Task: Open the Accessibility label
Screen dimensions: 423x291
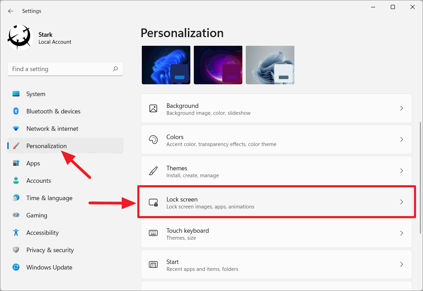Action: click(x=42, y=233)
